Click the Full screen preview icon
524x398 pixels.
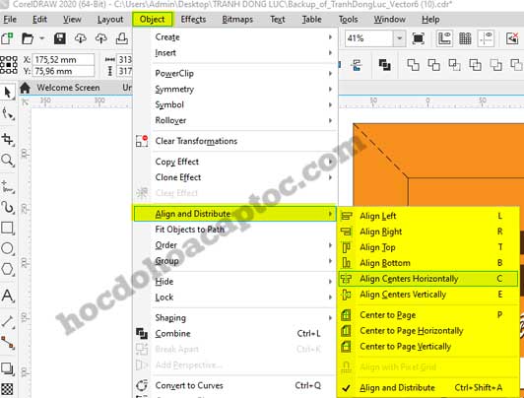(418, 38)
